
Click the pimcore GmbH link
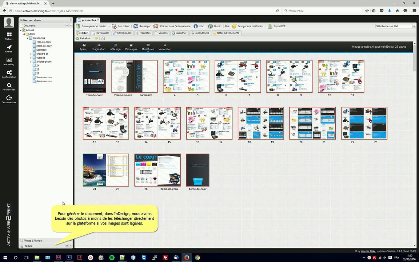tap(368, 251)
